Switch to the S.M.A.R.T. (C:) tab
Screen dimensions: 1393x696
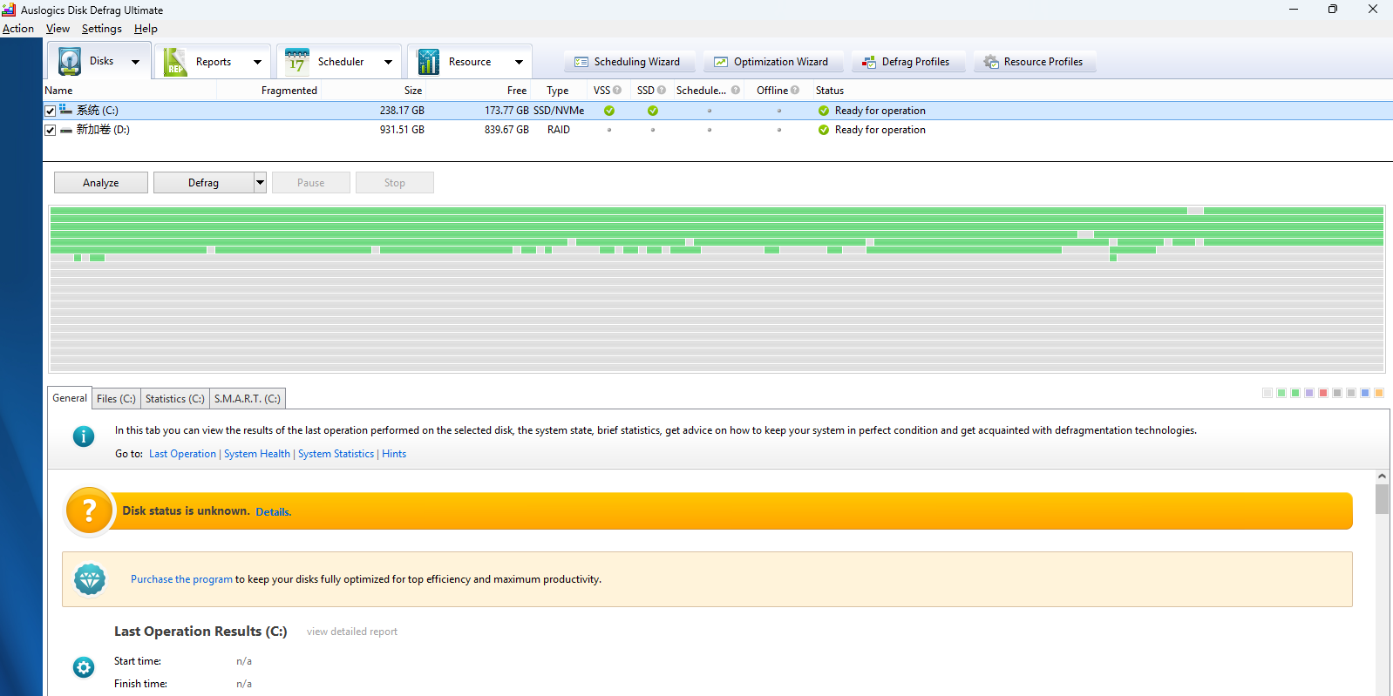pyautogui.click(x=248, y=399)
